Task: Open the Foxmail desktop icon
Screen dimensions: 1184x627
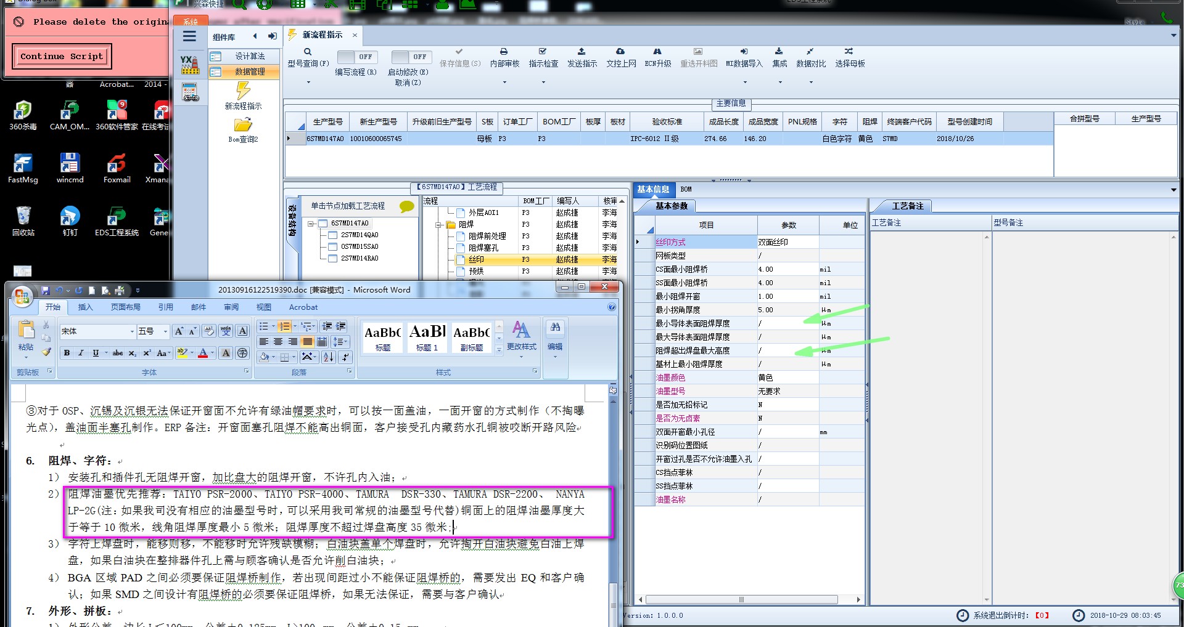Action: [117, 169]
